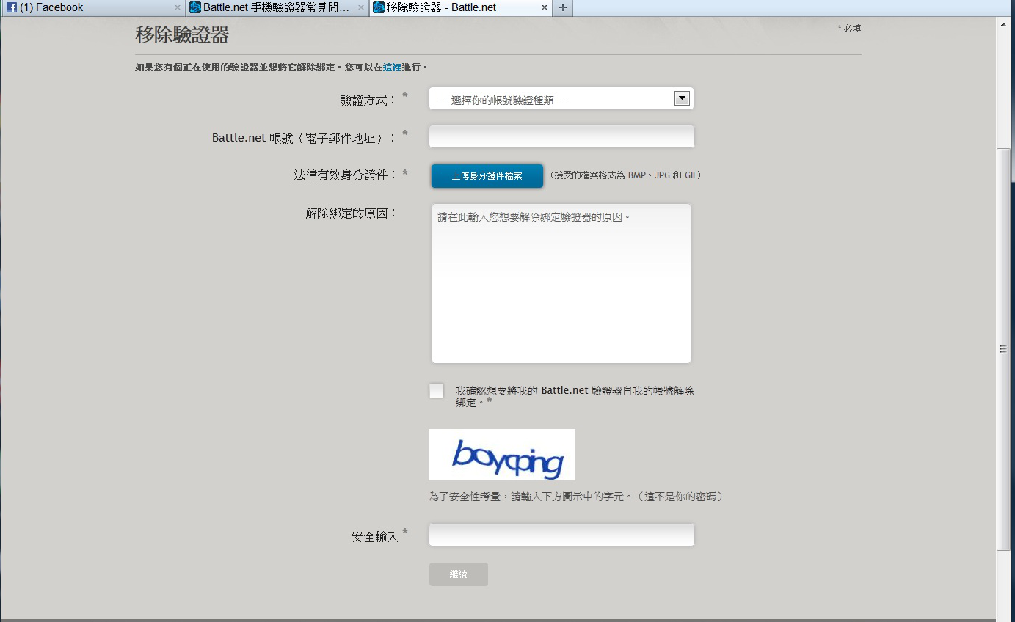This screenshot has height=622, width=1015.
Task: Focus the 安全輸入 captcha input field
Action: (561, 535)
